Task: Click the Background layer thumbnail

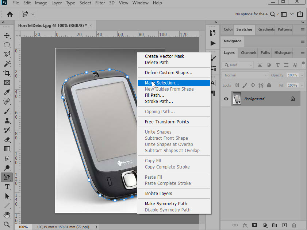Action: coord(237,99)
